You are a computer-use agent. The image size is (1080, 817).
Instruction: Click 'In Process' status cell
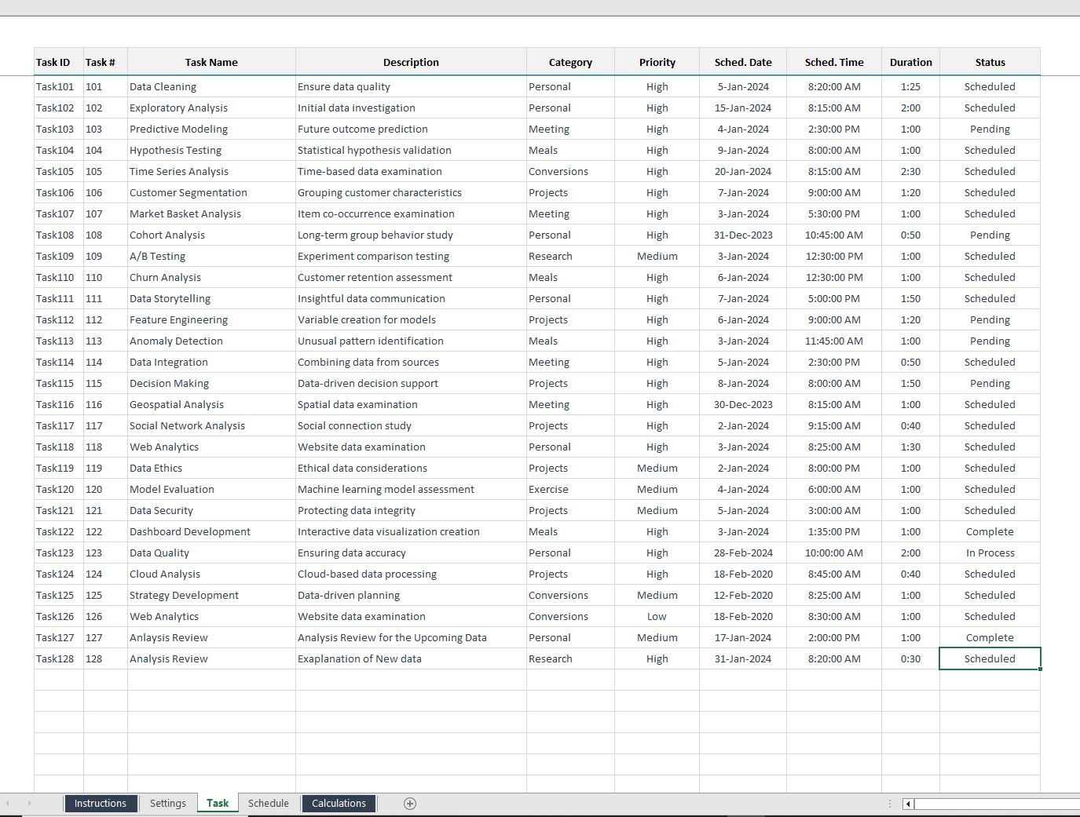(990, 553)
